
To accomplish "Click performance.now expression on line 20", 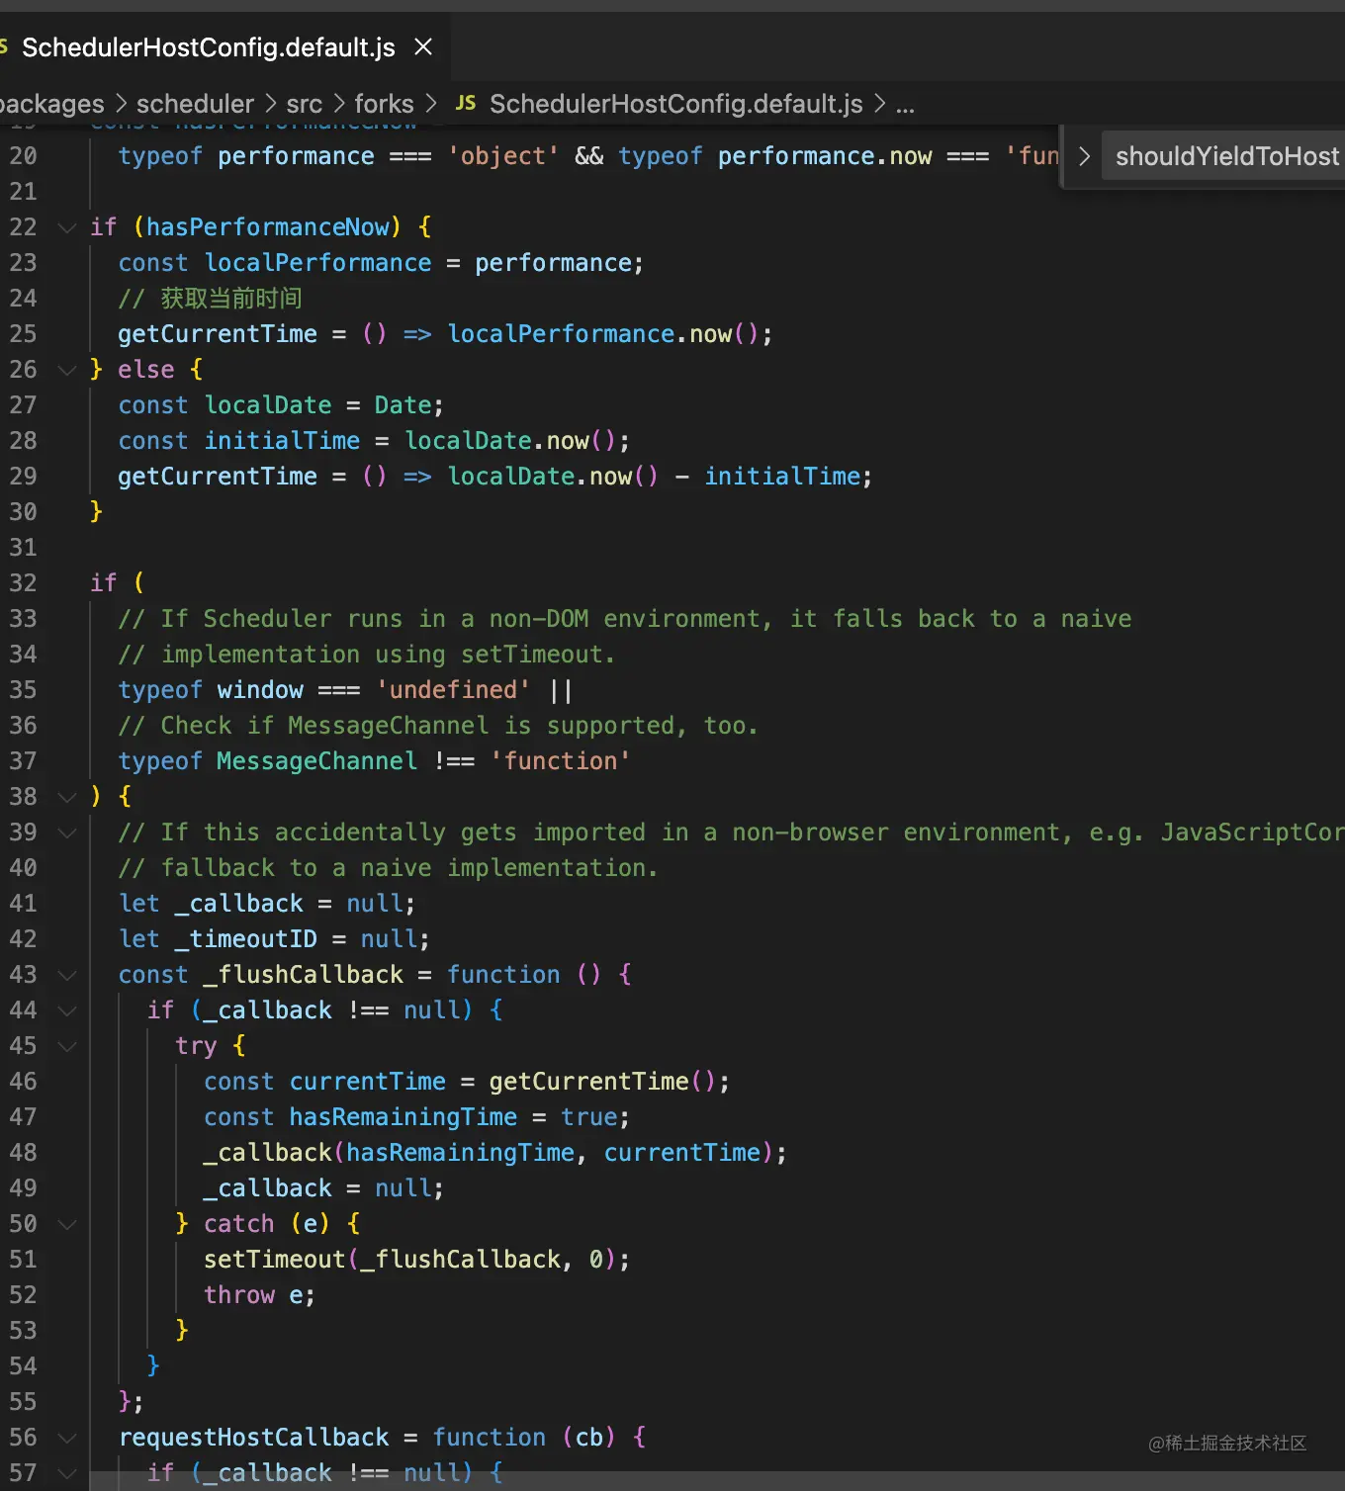I will tap(825, 156).
